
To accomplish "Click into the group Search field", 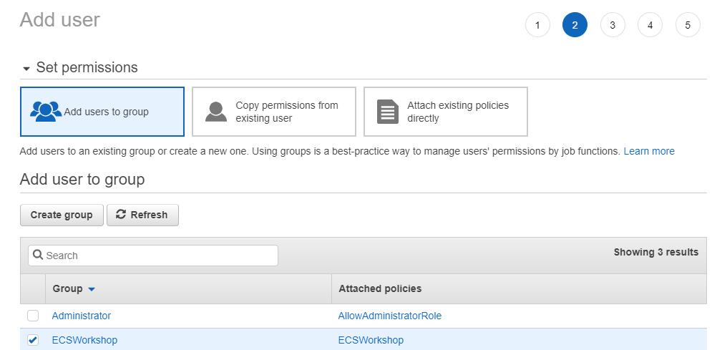I will pyautogui.click(x=159, y=256).
